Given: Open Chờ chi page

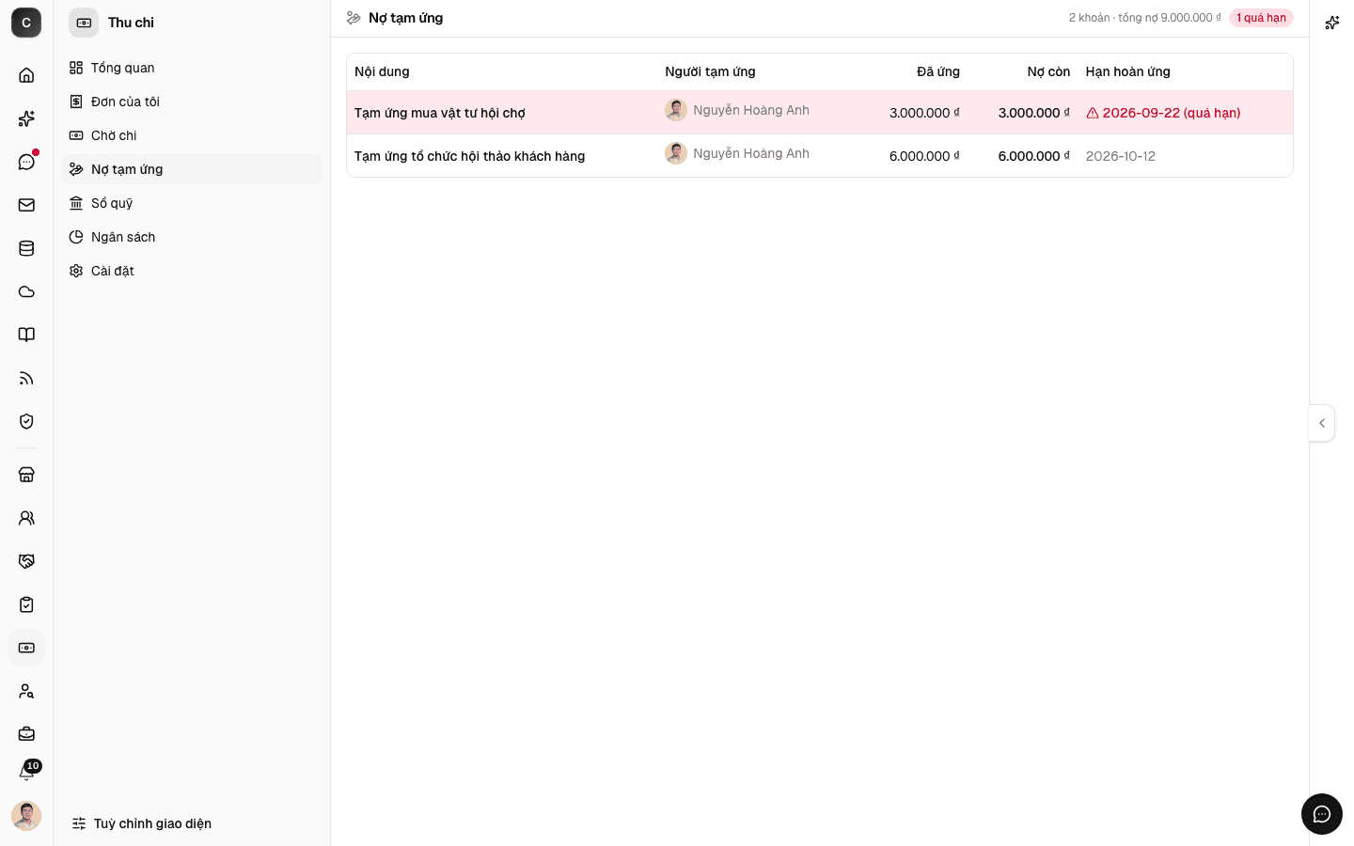Looking at the screenshot, I should tap(192, 135).
